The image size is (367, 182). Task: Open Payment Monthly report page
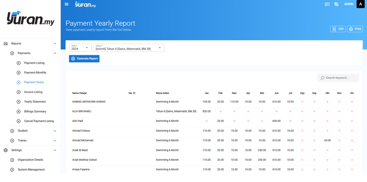click(x=35, y=73)
